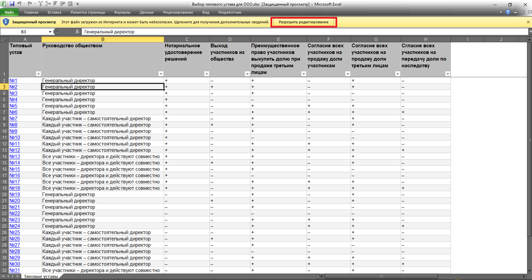Click the Excel application icon in title bar
The width and height of the screenshot is (532, 280).
point(3,4)
